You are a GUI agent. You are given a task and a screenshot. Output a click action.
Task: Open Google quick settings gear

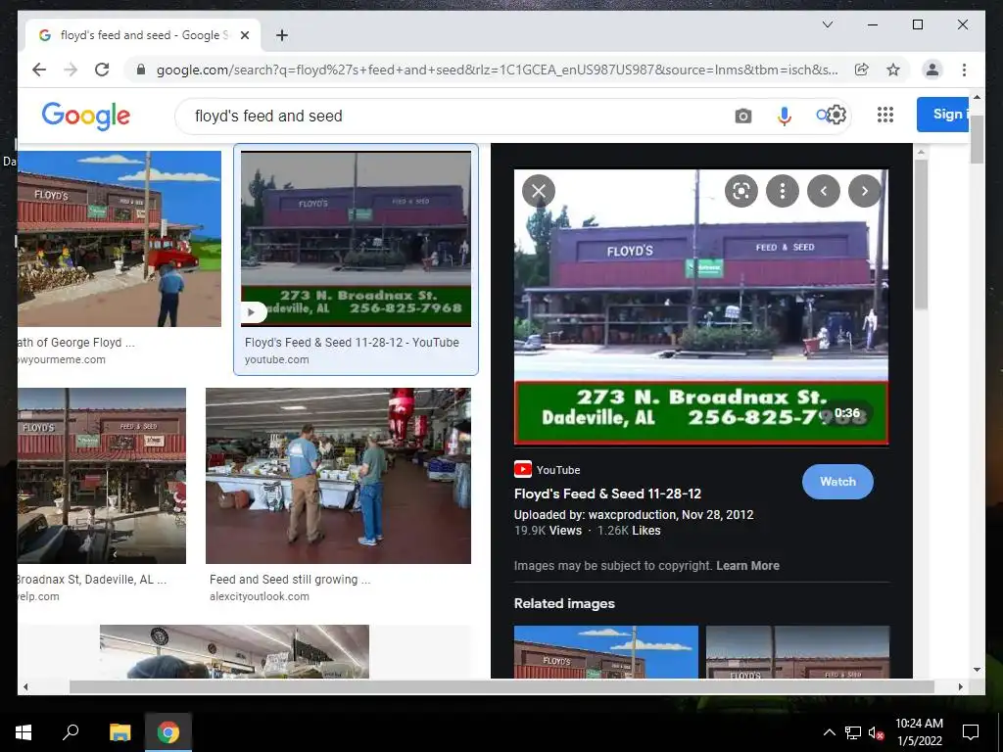coord(836,116)
